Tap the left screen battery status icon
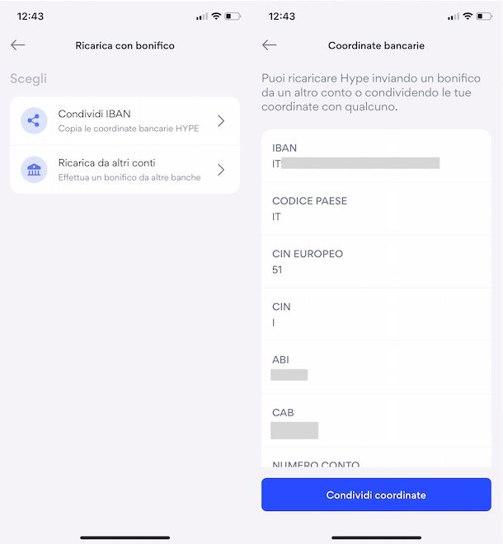Viewport: 503px width, 544px height. [233, 16]
